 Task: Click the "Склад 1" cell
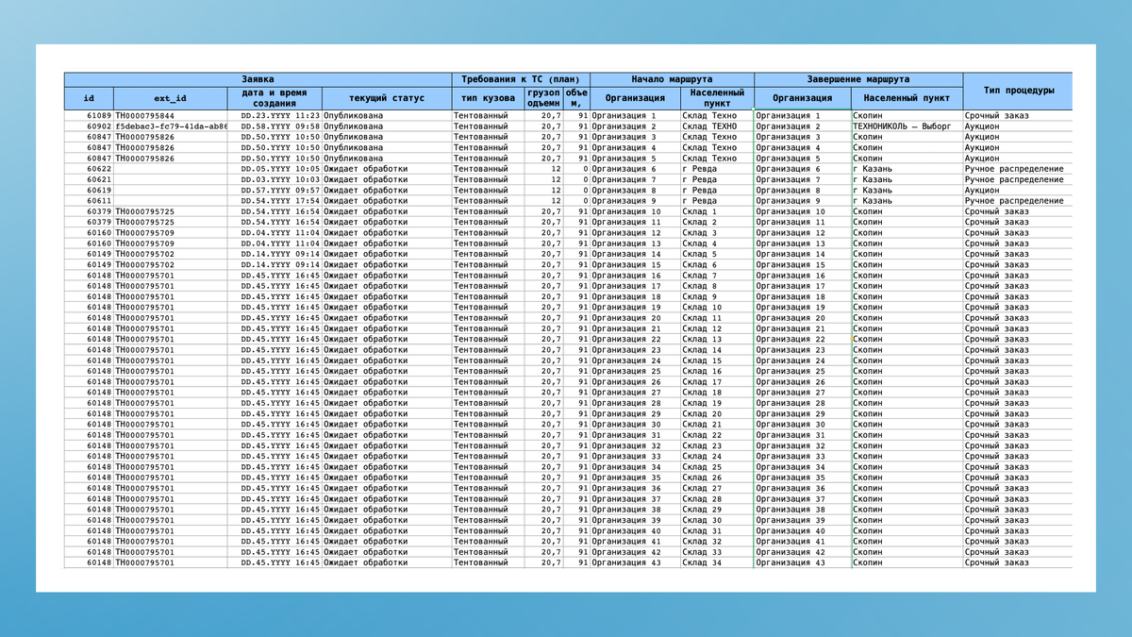717,211
